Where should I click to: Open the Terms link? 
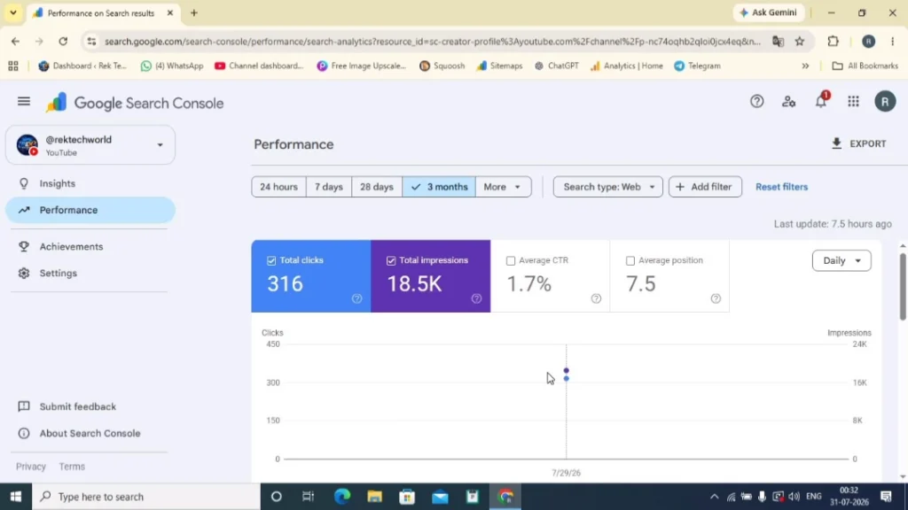click(72, 466)
